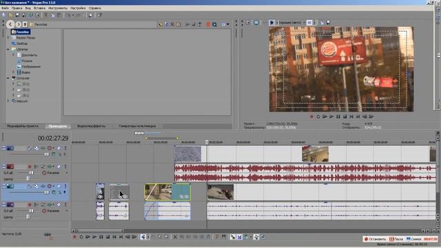The height and width of the screenshot is (248, 441).
Task: Click compositing mode icon on track 3
Action: [x=54, y=192]
